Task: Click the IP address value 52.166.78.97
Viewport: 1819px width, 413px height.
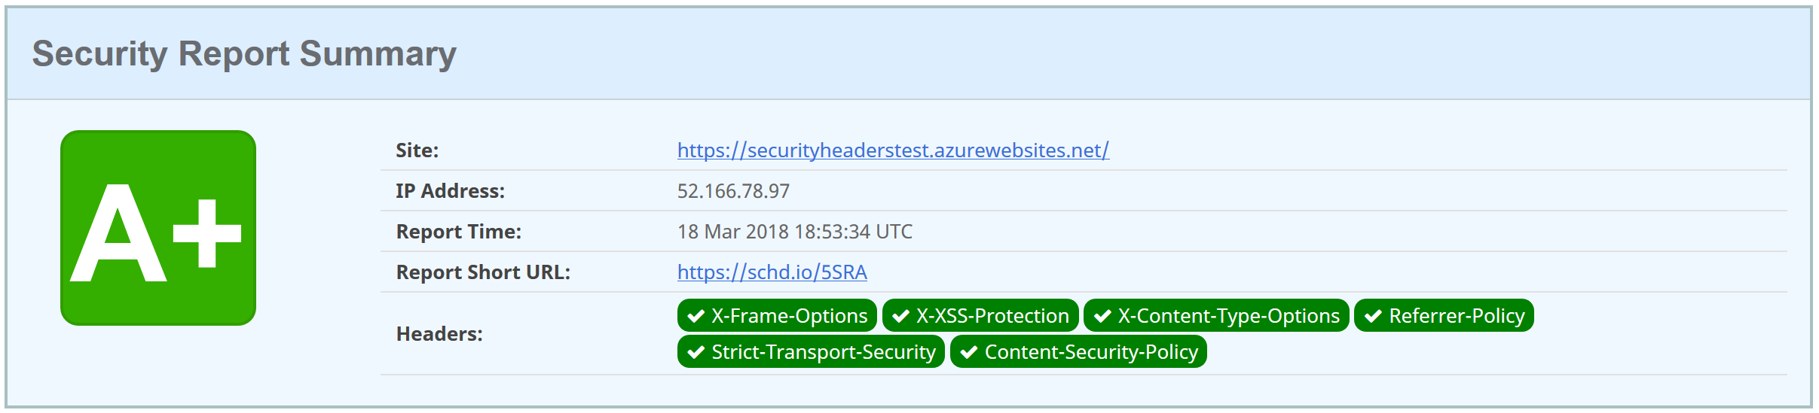Action: pyautogui.click(x=733, y=191)
